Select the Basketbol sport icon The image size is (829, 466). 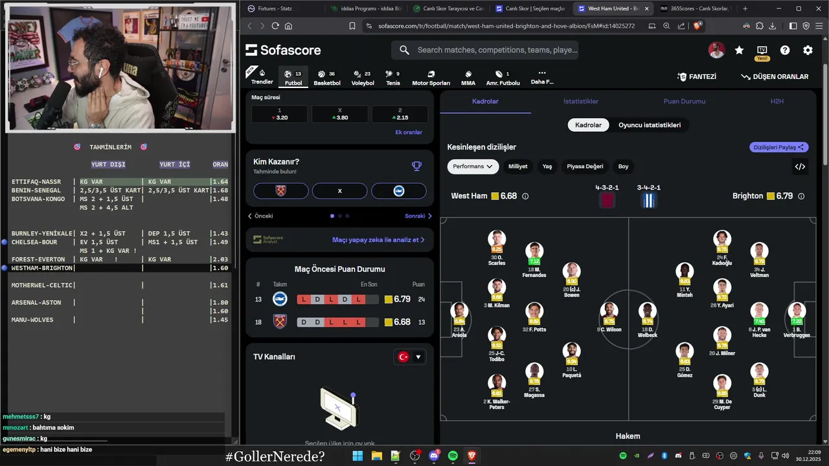[x=322, y=74]
